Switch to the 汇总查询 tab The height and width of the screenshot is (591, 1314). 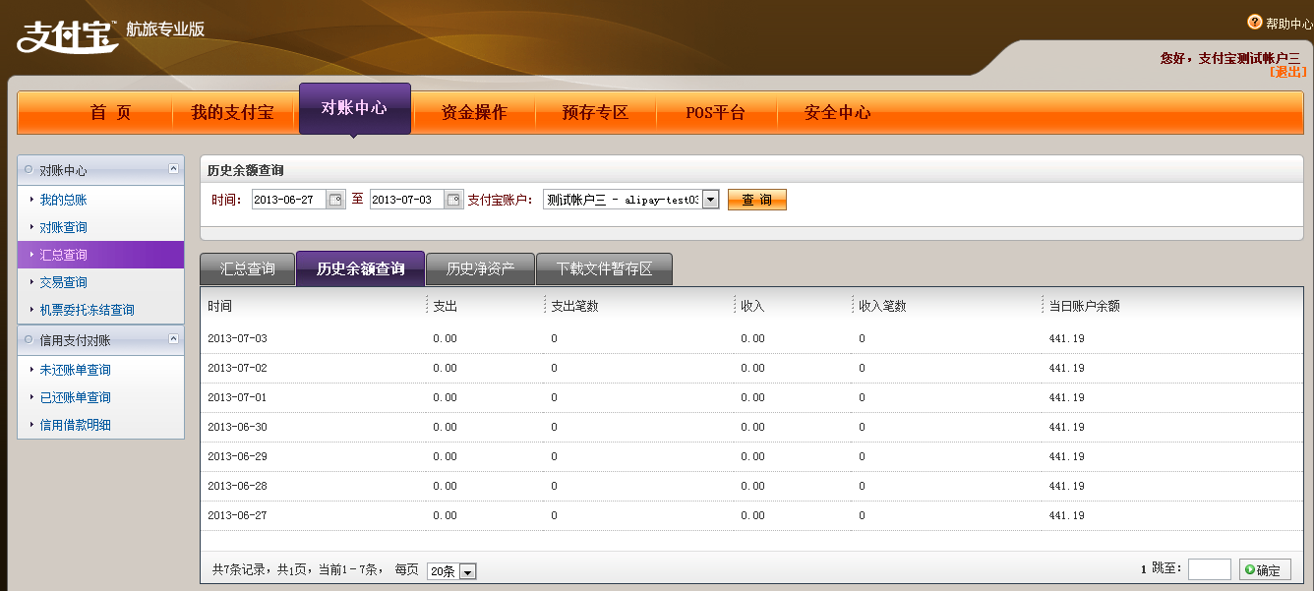click(x=247, y=268)
